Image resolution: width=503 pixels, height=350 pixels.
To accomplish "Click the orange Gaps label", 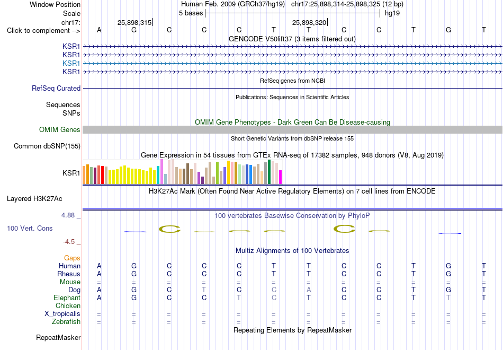I will click(72, 258).
